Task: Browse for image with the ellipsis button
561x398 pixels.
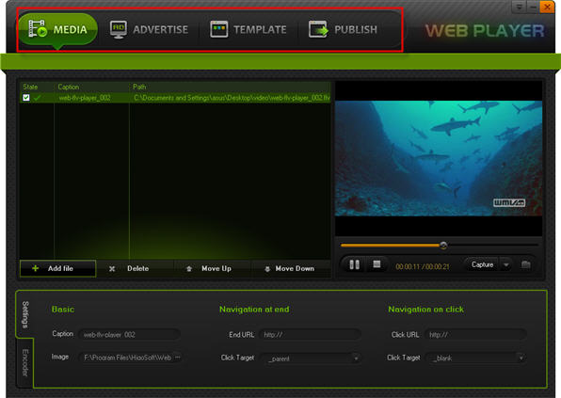Action: pyautogui.click(x=178, y=358)
